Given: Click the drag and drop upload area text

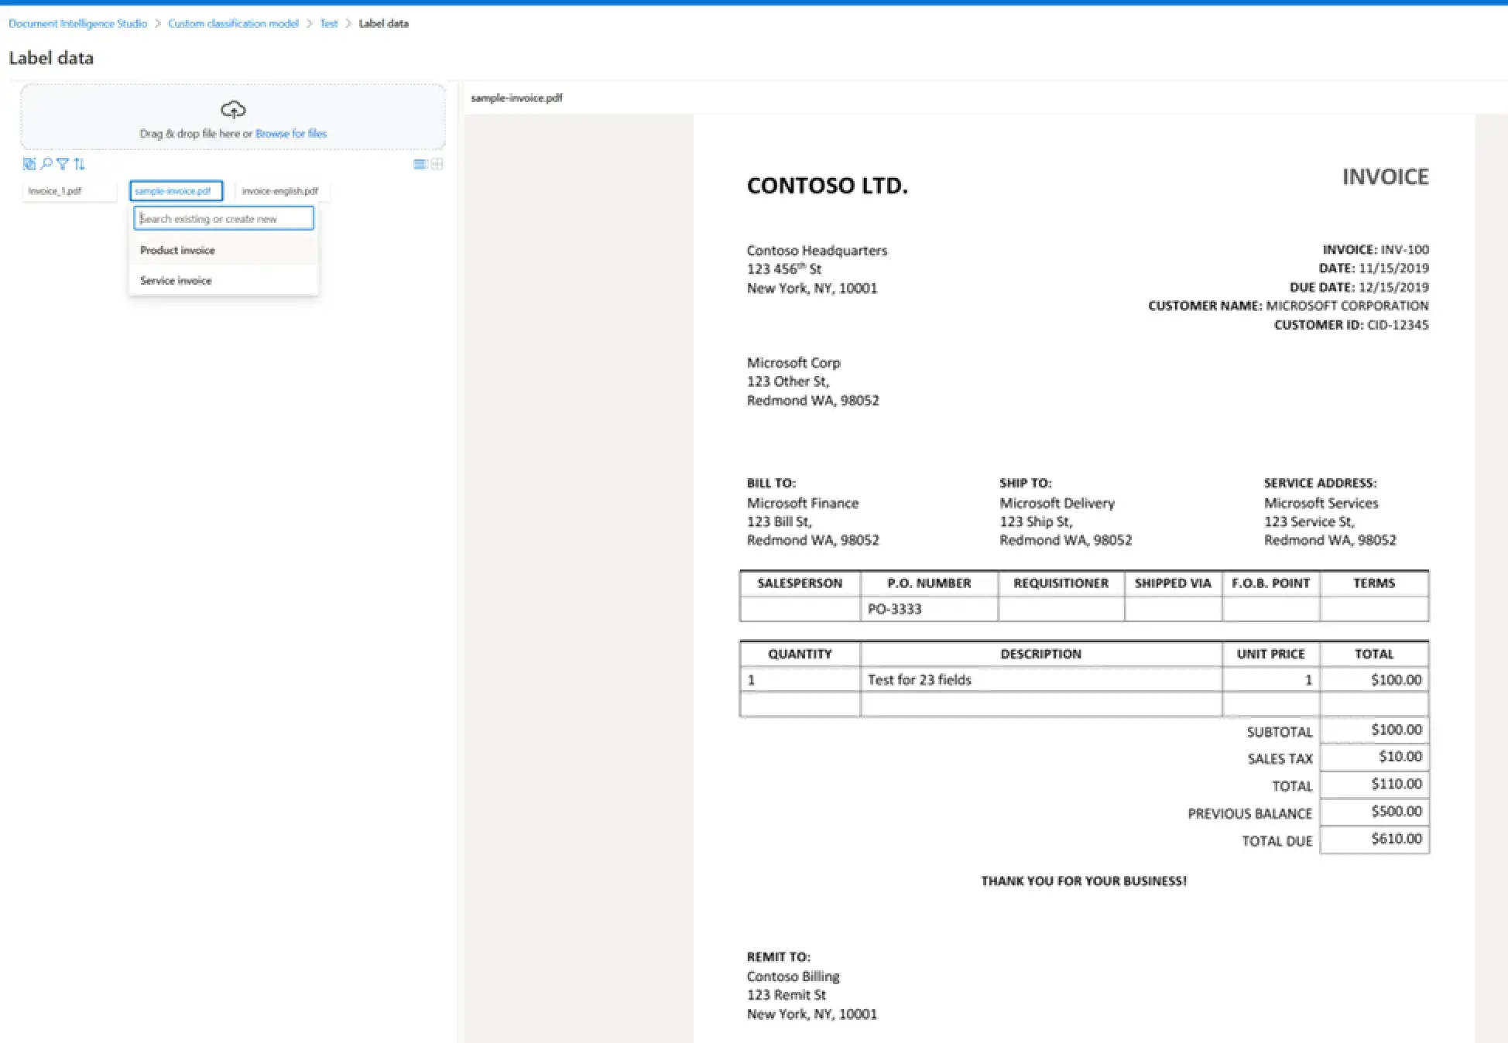Looking at the screenshot, I should coord(233,133).
